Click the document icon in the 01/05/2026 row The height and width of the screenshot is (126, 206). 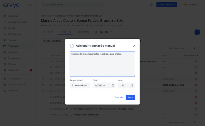click(x=72, y=109)
